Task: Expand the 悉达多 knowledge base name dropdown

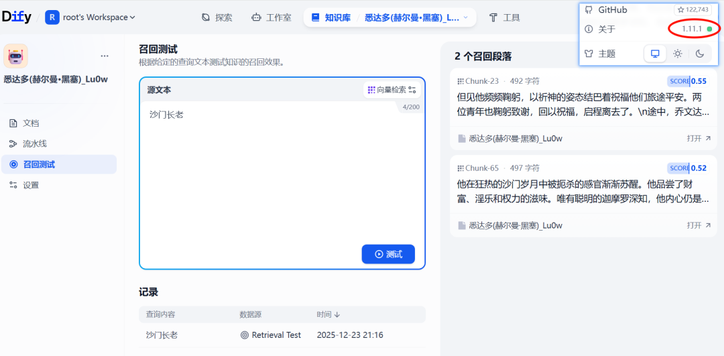Action: pyautogui.click(x=416, y=17)
